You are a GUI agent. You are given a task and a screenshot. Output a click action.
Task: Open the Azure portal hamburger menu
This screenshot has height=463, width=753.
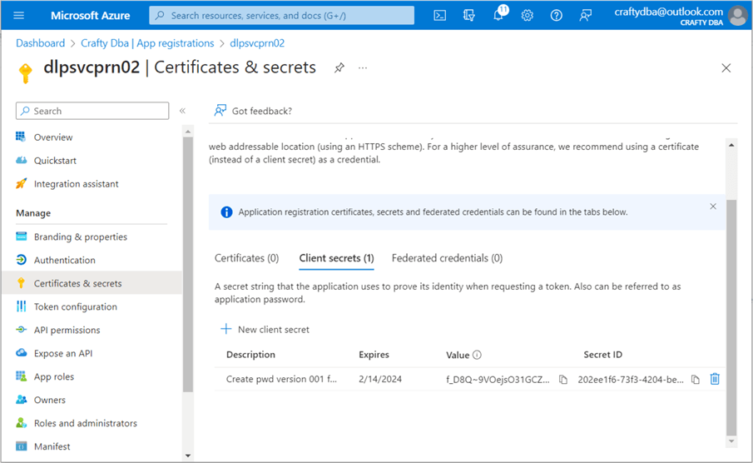[x=19, y=15]
